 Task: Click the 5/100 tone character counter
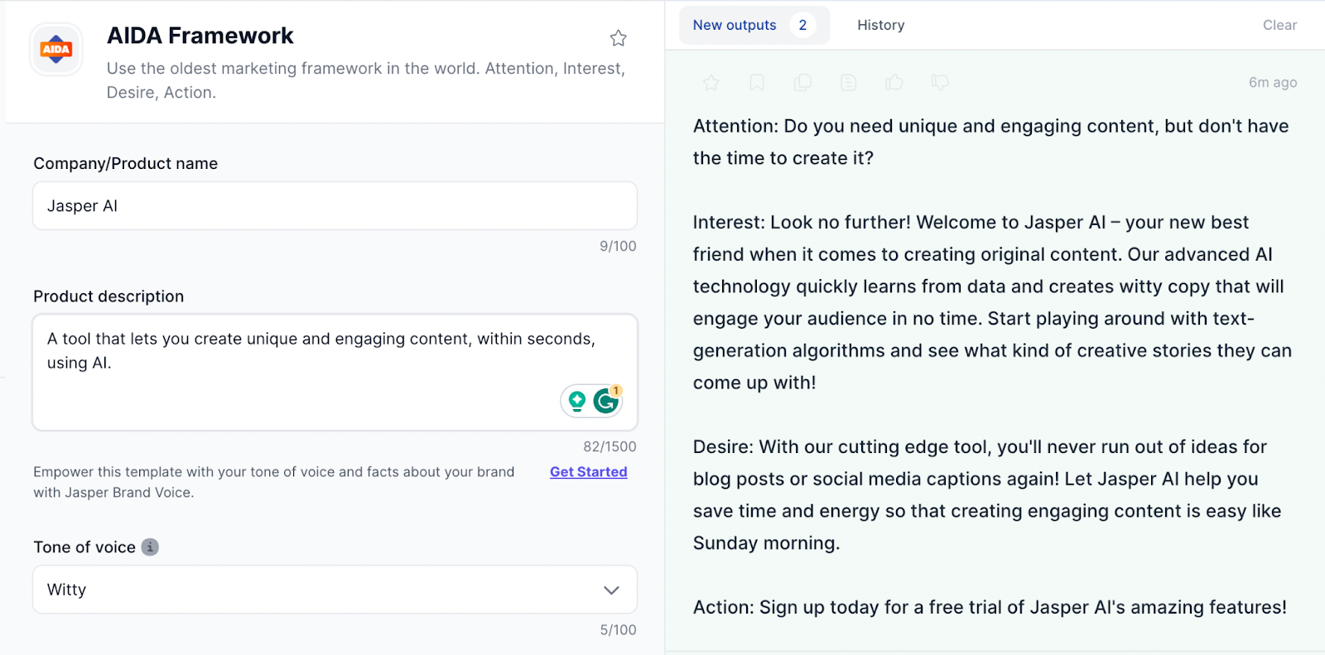[618, 630]
